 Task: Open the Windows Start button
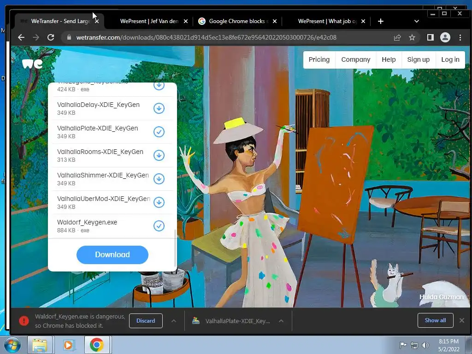12,345
